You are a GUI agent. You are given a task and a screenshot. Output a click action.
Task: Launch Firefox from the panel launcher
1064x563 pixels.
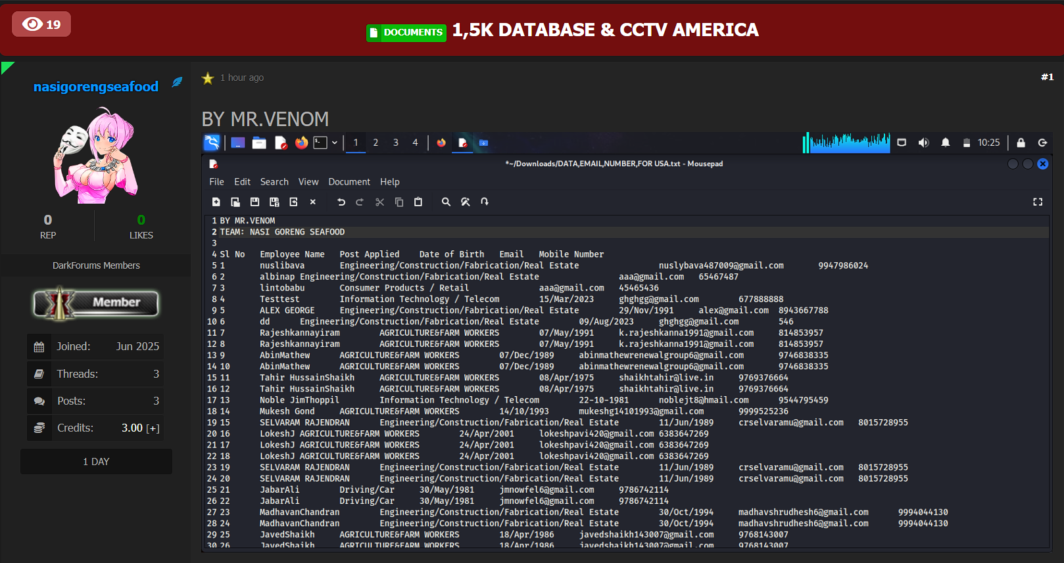[x=301, y=143]
